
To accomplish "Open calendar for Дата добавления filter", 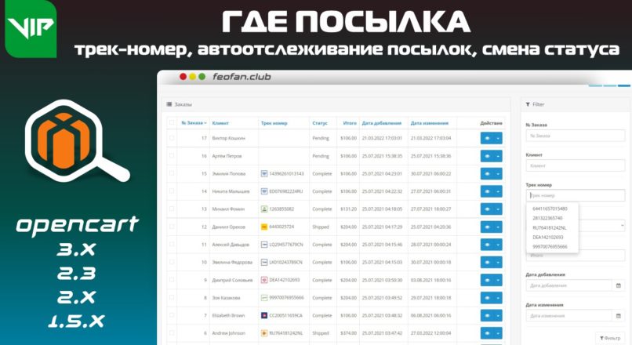I will [x=619, y=285].
